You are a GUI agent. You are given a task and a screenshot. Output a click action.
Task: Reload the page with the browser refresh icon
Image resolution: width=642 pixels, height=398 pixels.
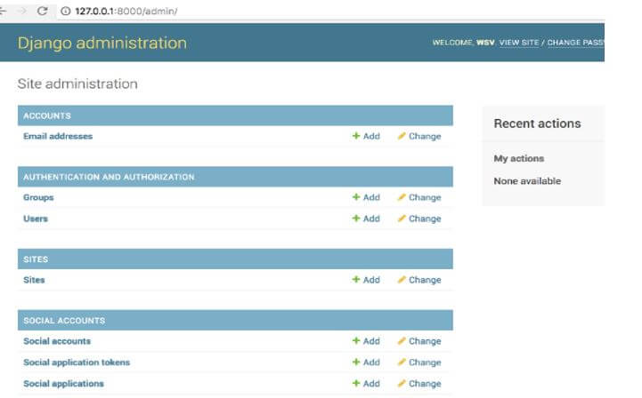coord(42,11)
